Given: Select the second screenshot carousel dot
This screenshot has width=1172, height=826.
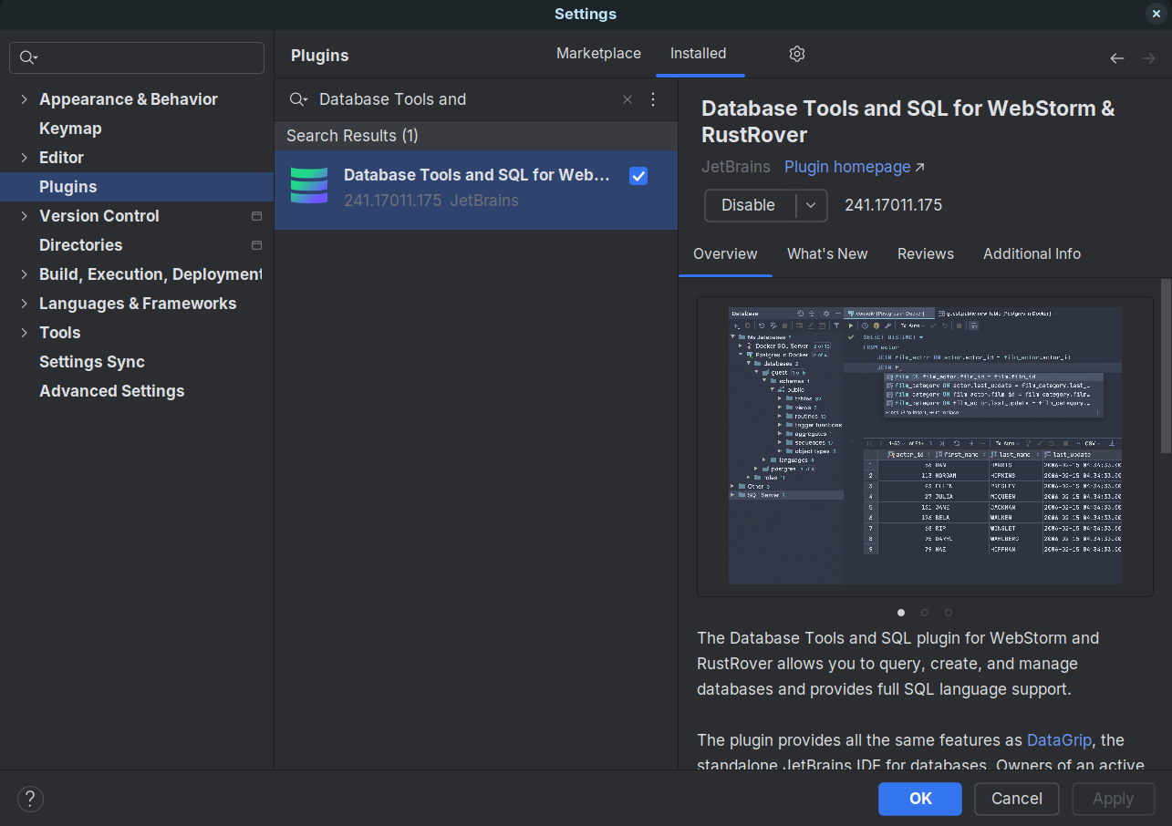Looking at the screenshot, I should click(924, 612).
